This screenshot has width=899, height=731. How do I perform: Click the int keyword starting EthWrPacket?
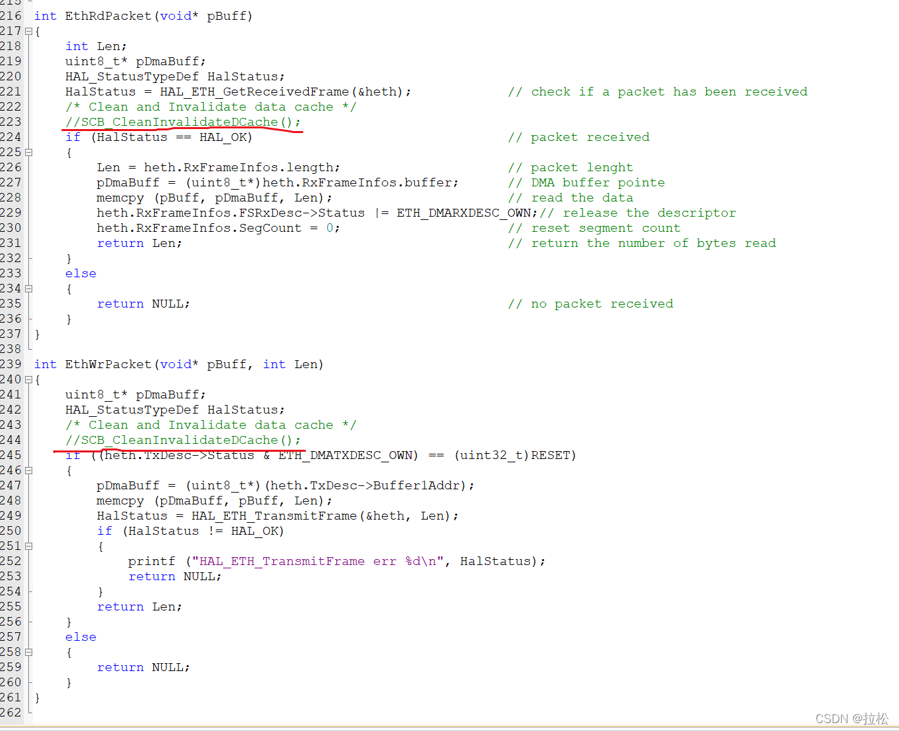pyautogui.click(x=45, y=364)
